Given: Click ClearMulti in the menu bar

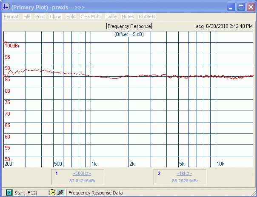Looking at the screenshot, I should [91, 17].
